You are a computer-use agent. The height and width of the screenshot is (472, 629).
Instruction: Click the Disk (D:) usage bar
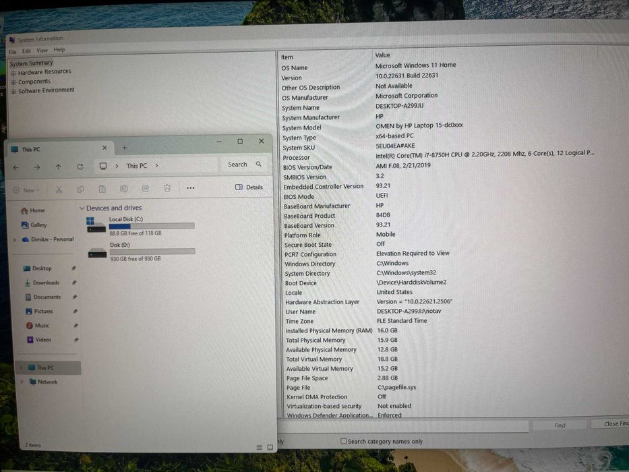pos(152,252)
